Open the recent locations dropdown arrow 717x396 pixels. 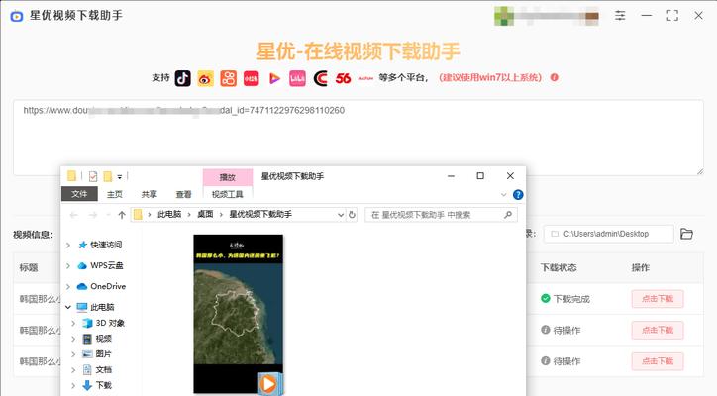(108, 215)
